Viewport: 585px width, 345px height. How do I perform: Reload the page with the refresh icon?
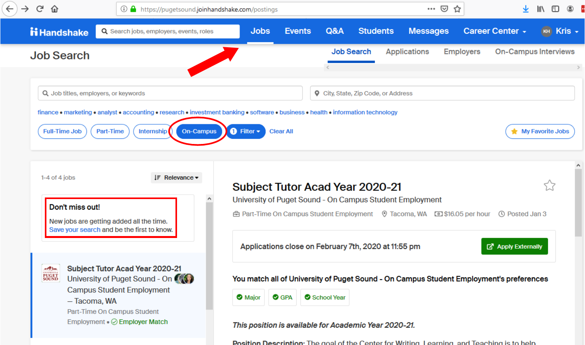point(40,9)
